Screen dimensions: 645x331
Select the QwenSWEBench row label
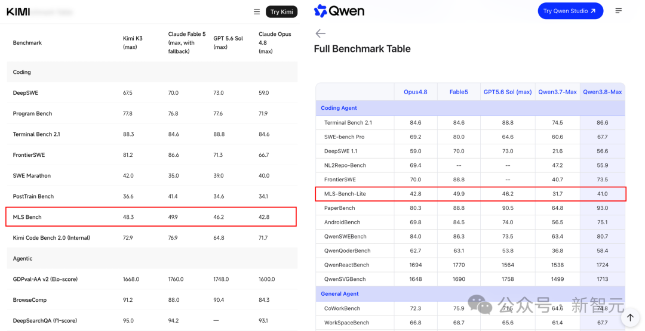(x=345, y=237)
